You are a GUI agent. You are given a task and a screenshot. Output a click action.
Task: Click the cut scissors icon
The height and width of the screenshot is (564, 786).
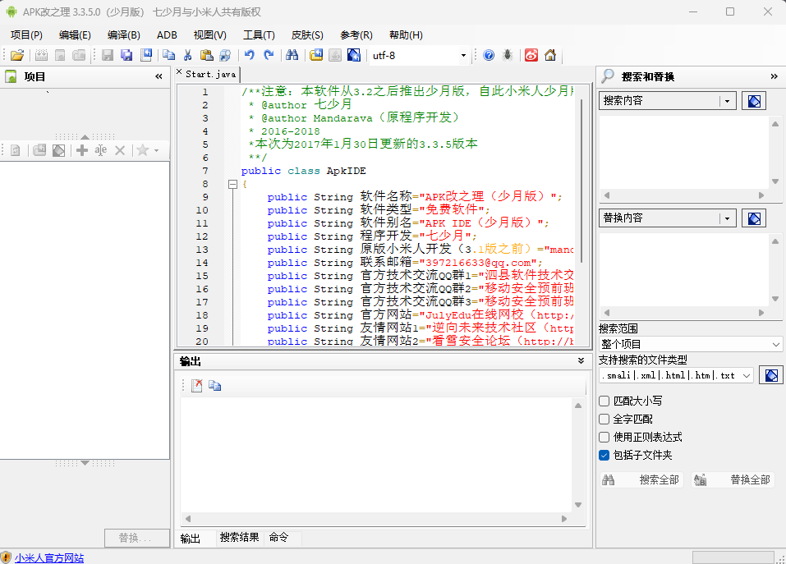(187, 55)
